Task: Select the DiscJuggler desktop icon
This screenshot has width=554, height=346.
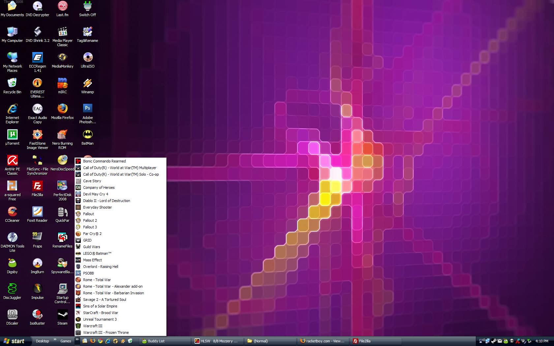Action: [x=12, y=291]
